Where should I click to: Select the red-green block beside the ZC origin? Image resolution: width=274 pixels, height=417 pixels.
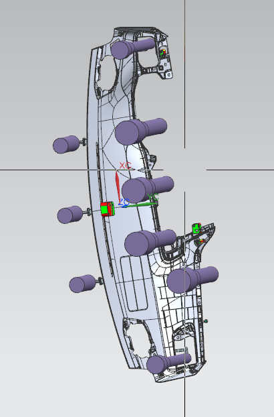(x=108, y=209)
